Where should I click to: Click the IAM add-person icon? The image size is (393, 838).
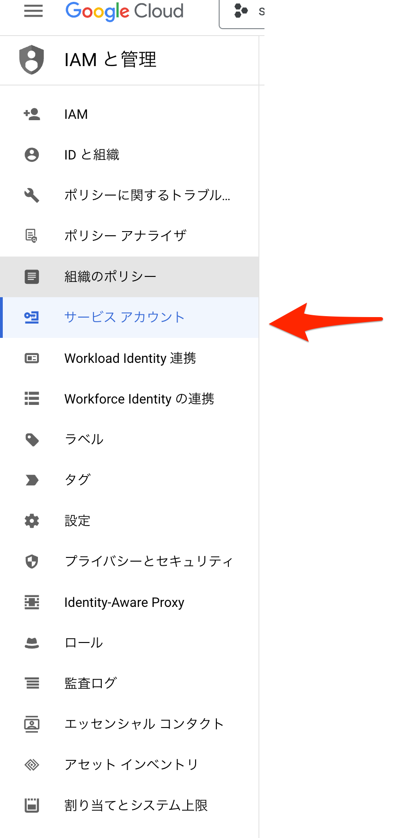[32, 114]
